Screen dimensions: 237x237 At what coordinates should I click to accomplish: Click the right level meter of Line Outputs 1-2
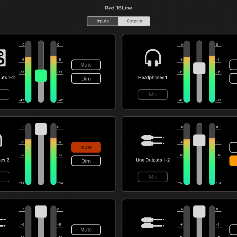click(x=212, y=154)
